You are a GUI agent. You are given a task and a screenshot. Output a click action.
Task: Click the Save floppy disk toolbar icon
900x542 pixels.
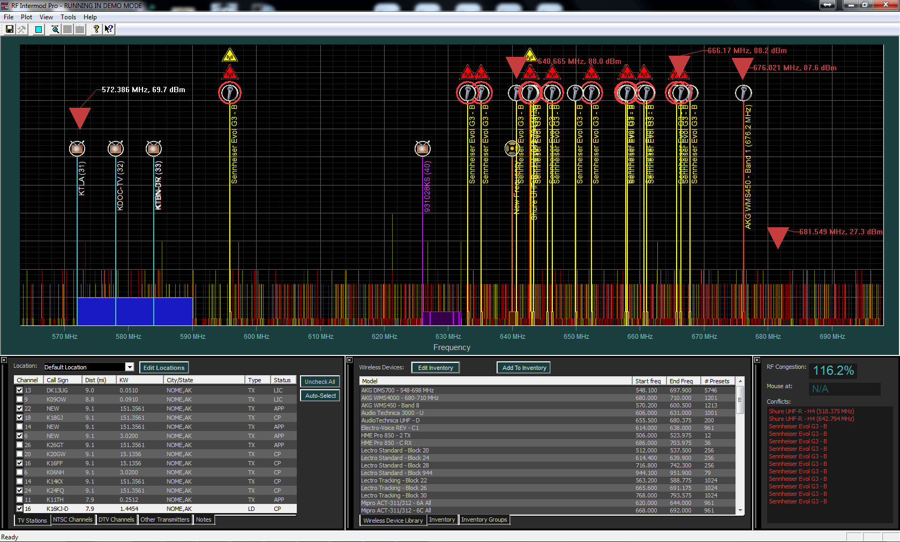click(x=10, y=29)
